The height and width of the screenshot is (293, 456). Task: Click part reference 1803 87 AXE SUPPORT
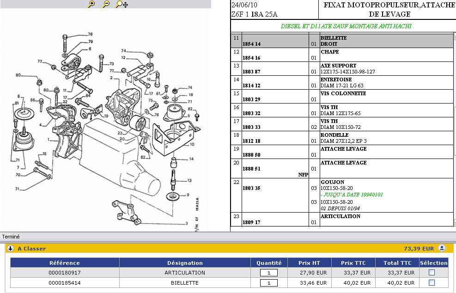251,72
